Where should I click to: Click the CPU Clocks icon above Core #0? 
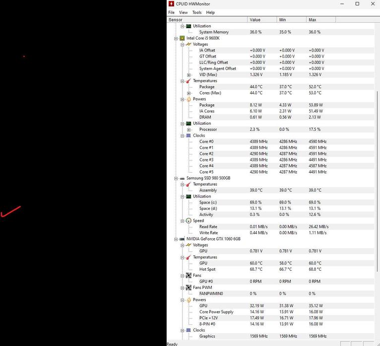(189, 136)
